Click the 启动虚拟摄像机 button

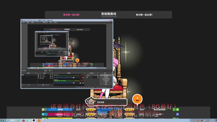106,79
